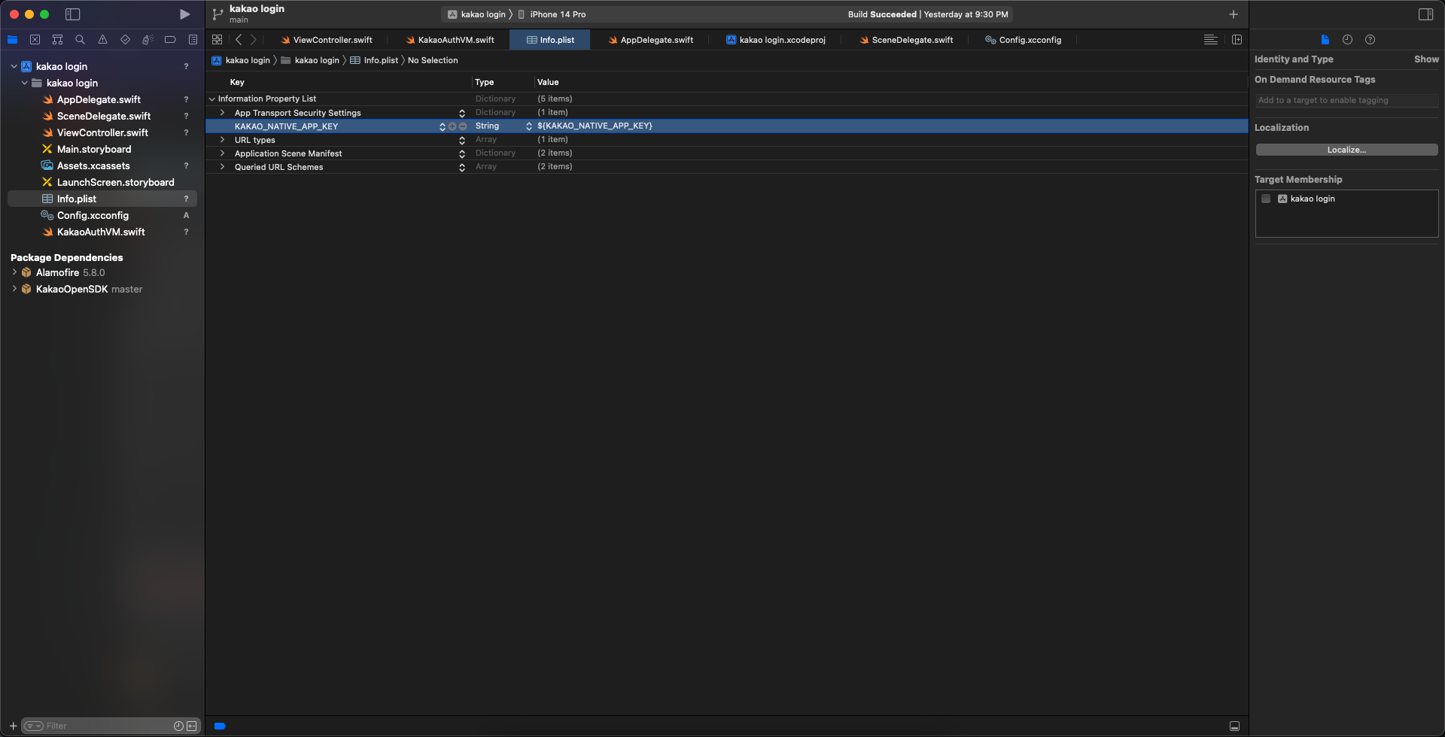Collapse the kakao login project root
The image size is (1445, 737).
click(14, 66)
